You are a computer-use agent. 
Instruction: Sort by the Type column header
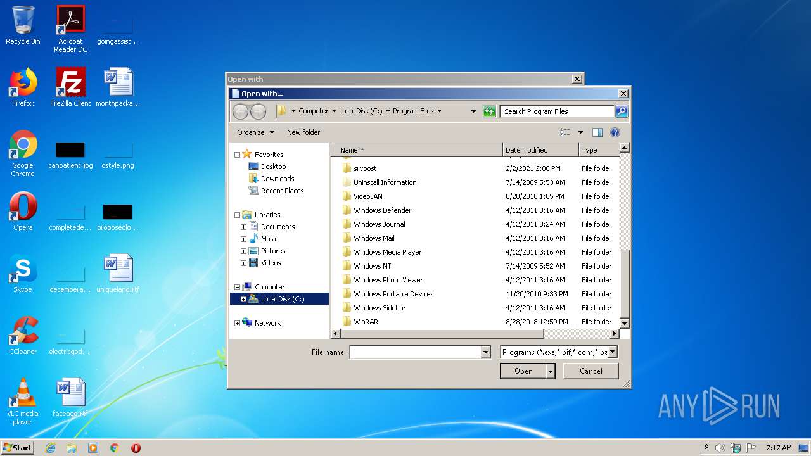click(598, 150)
